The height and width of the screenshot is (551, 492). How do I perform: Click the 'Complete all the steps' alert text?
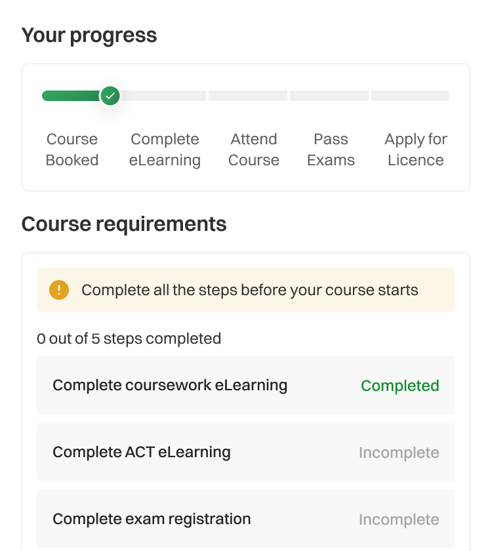click(249, 290)
